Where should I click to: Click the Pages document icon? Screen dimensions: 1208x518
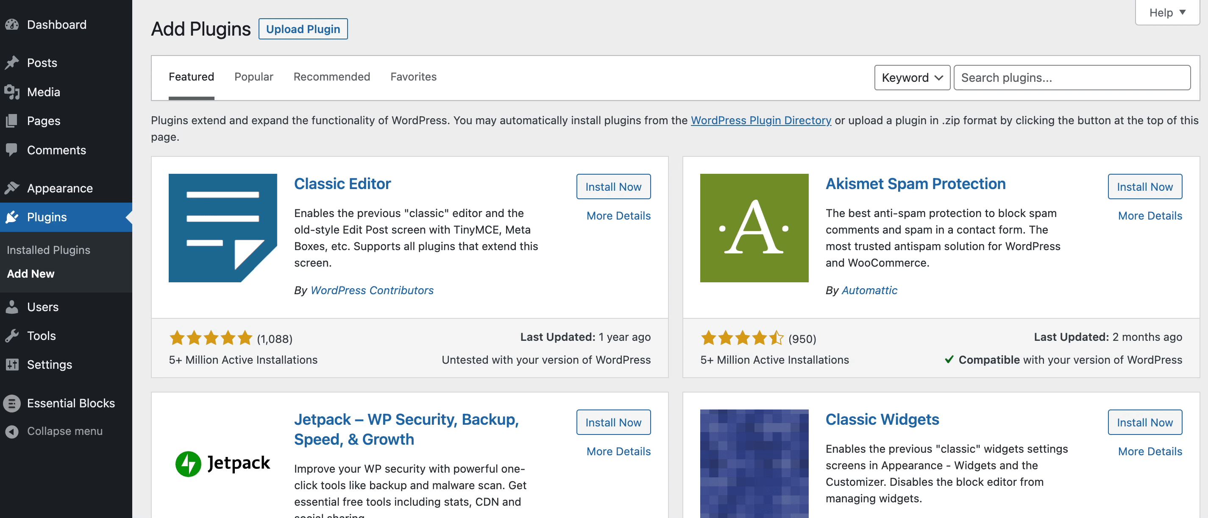12,121
